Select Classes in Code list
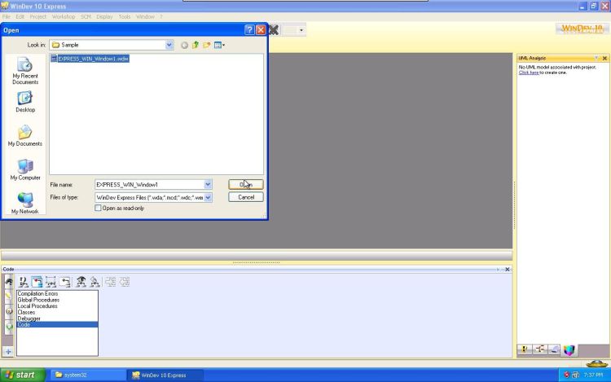The image size is (611, 382). click(x=26, y=312)
